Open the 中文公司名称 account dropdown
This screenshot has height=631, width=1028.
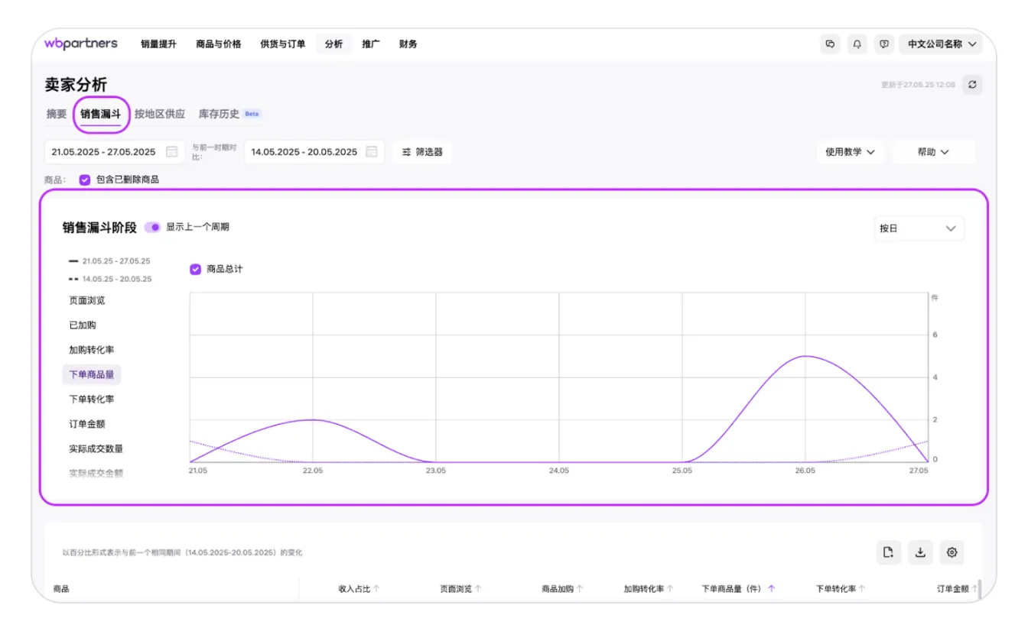pos(942,44)
